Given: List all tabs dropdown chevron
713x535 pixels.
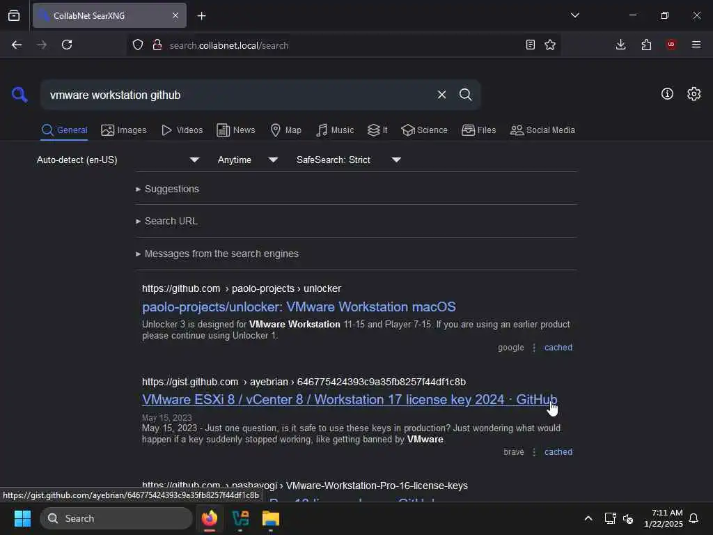Looking at the screenshot, I should tap(574, 15).
